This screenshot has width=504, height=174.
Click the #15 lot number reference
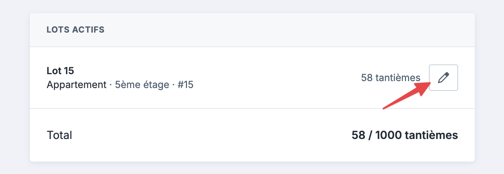click(x=185, y=85)
